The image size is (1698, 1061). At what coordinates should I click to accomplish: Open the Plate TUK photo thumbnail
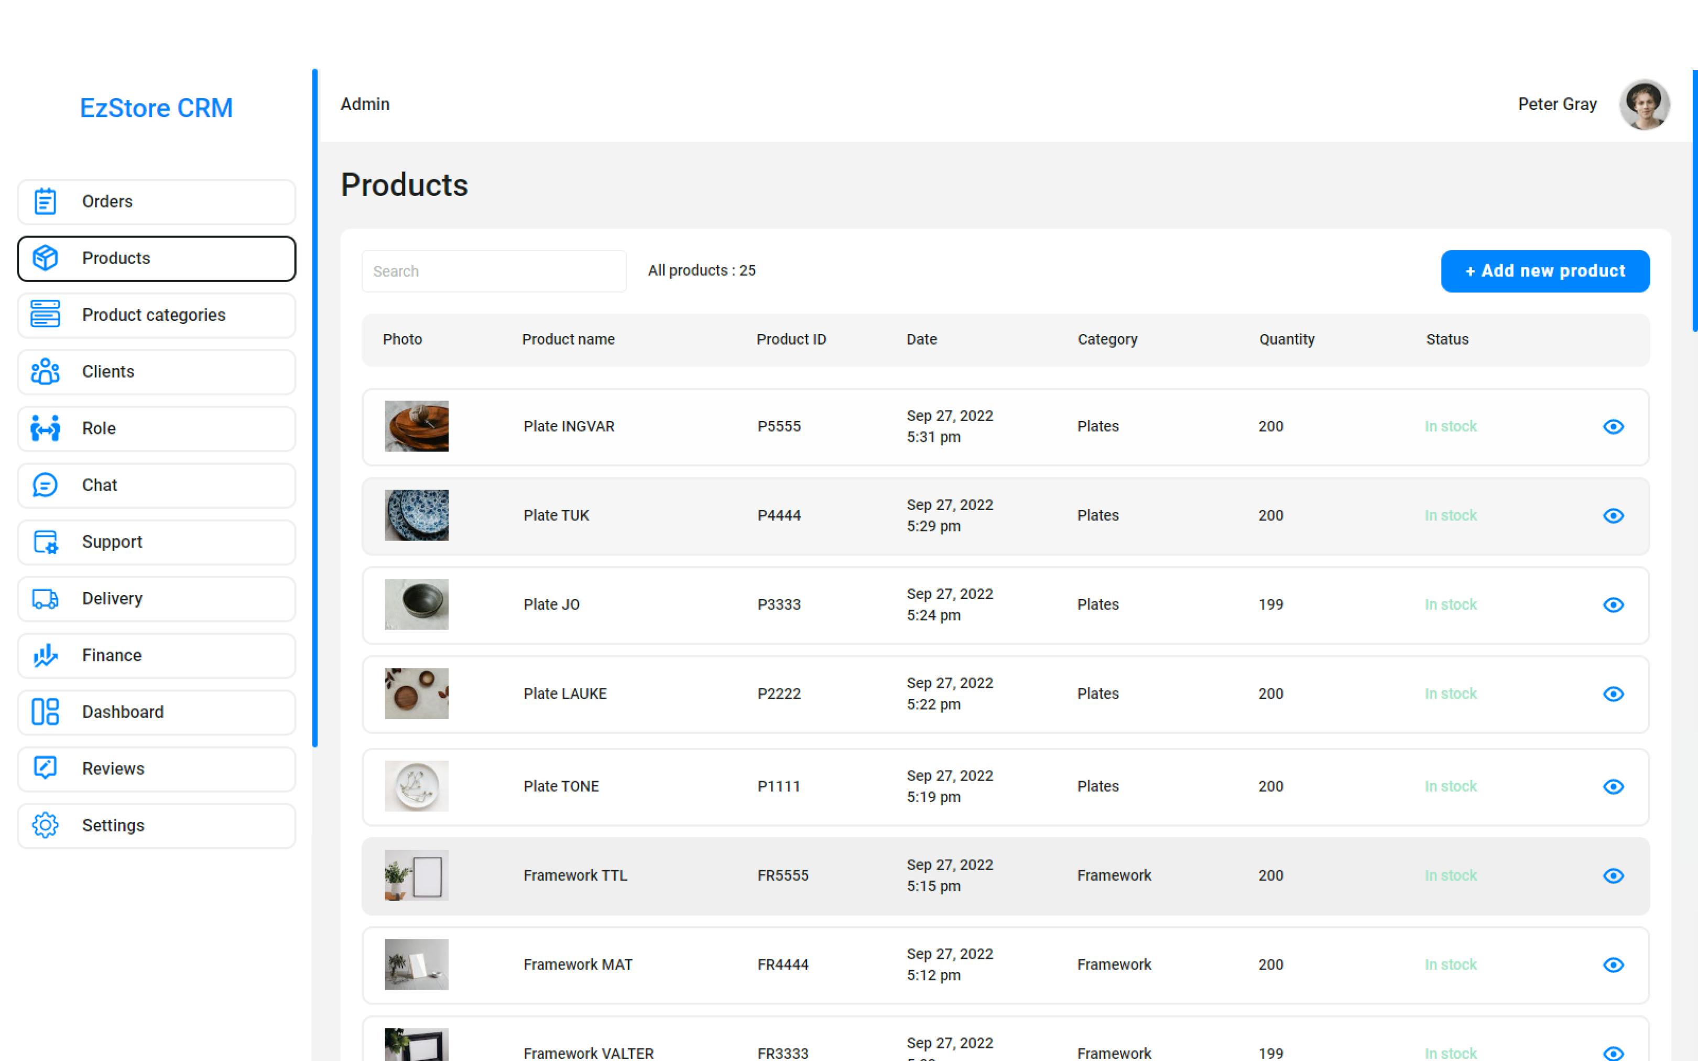(x=416, y=515)
